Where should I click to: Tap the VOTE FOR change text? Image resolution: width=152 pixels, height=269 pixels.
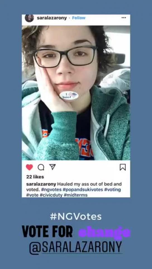click(x=76, y=232)
